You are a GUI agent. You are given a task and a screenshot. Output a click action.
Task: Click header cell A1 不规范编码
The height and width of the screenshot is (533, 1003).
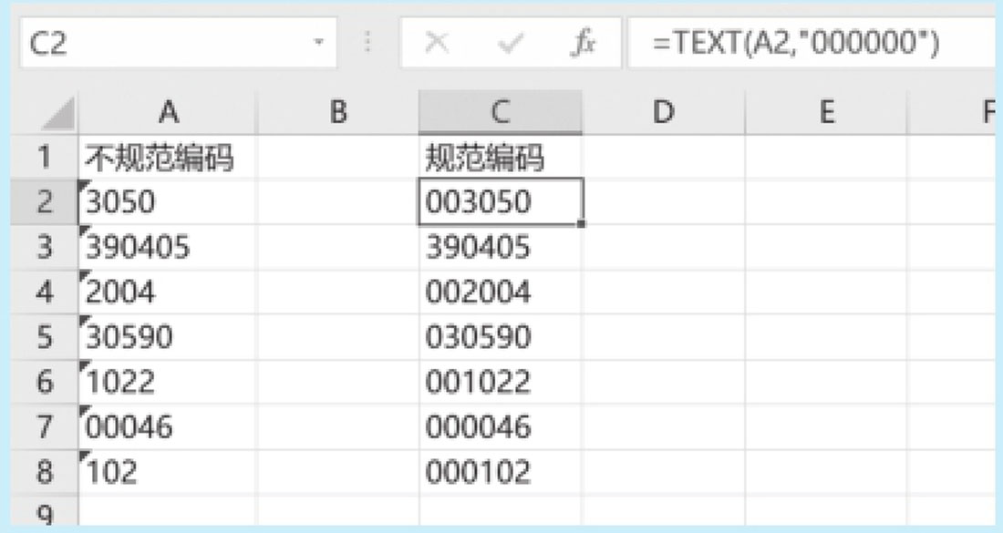[168, 159]
